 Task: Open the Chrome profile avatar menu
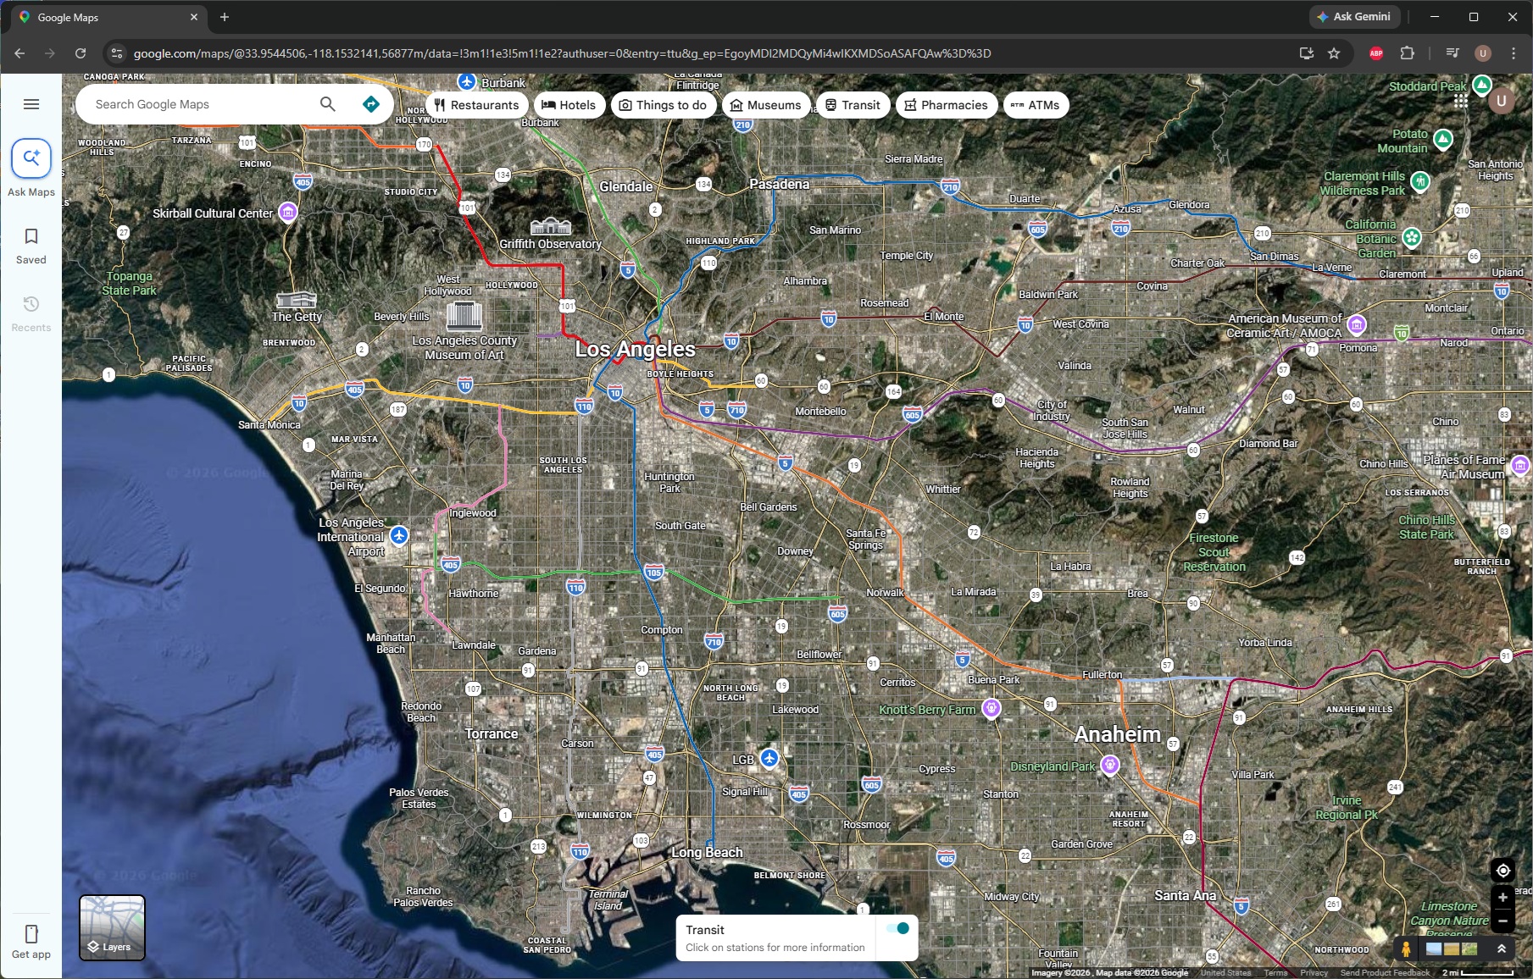click(x=1483, y=53)
